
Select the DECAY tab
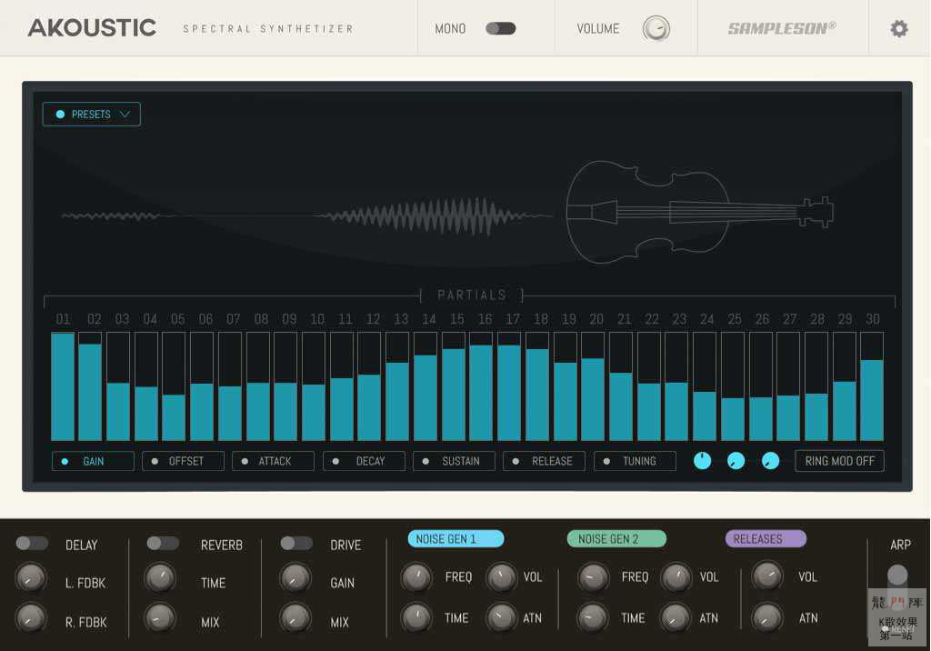coord(364,461)
